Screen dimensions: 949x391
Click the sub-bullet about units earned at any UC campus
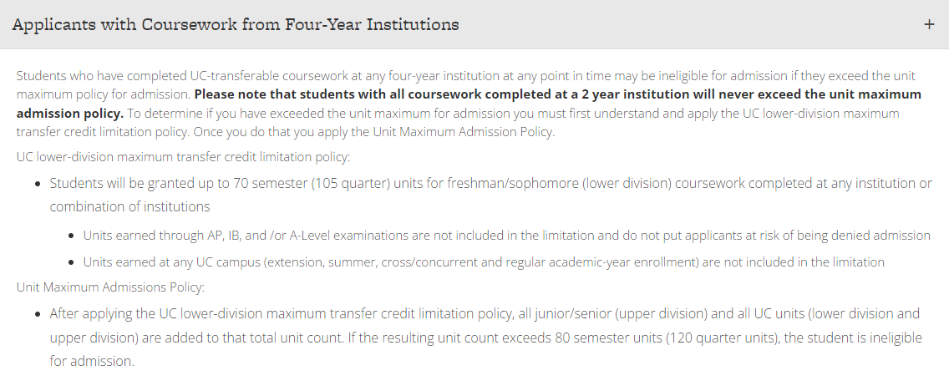(x=484, y=262)
